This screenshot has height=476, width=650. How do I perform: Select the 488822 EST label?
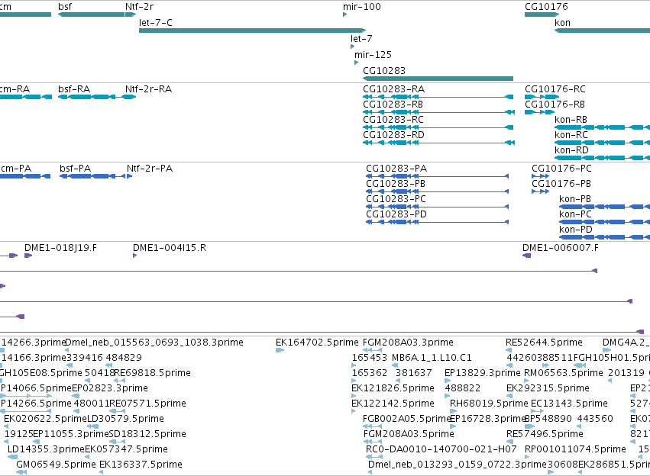463,388
